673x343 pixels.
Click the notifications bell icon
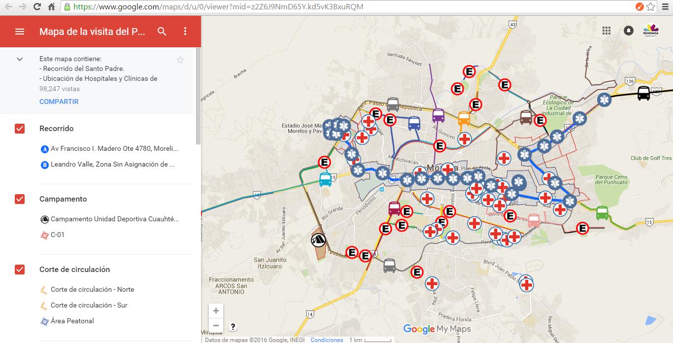click(628, 31)
